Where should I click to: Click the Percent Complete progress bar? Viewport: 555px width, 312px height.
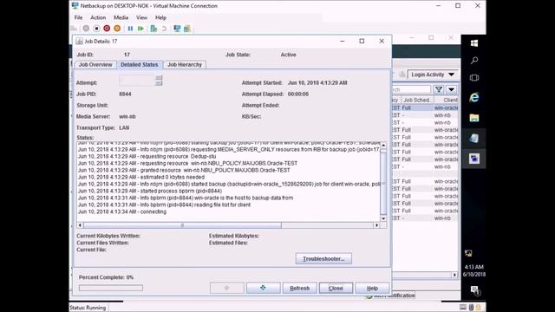pyautogui.click(x=111, y=288)
